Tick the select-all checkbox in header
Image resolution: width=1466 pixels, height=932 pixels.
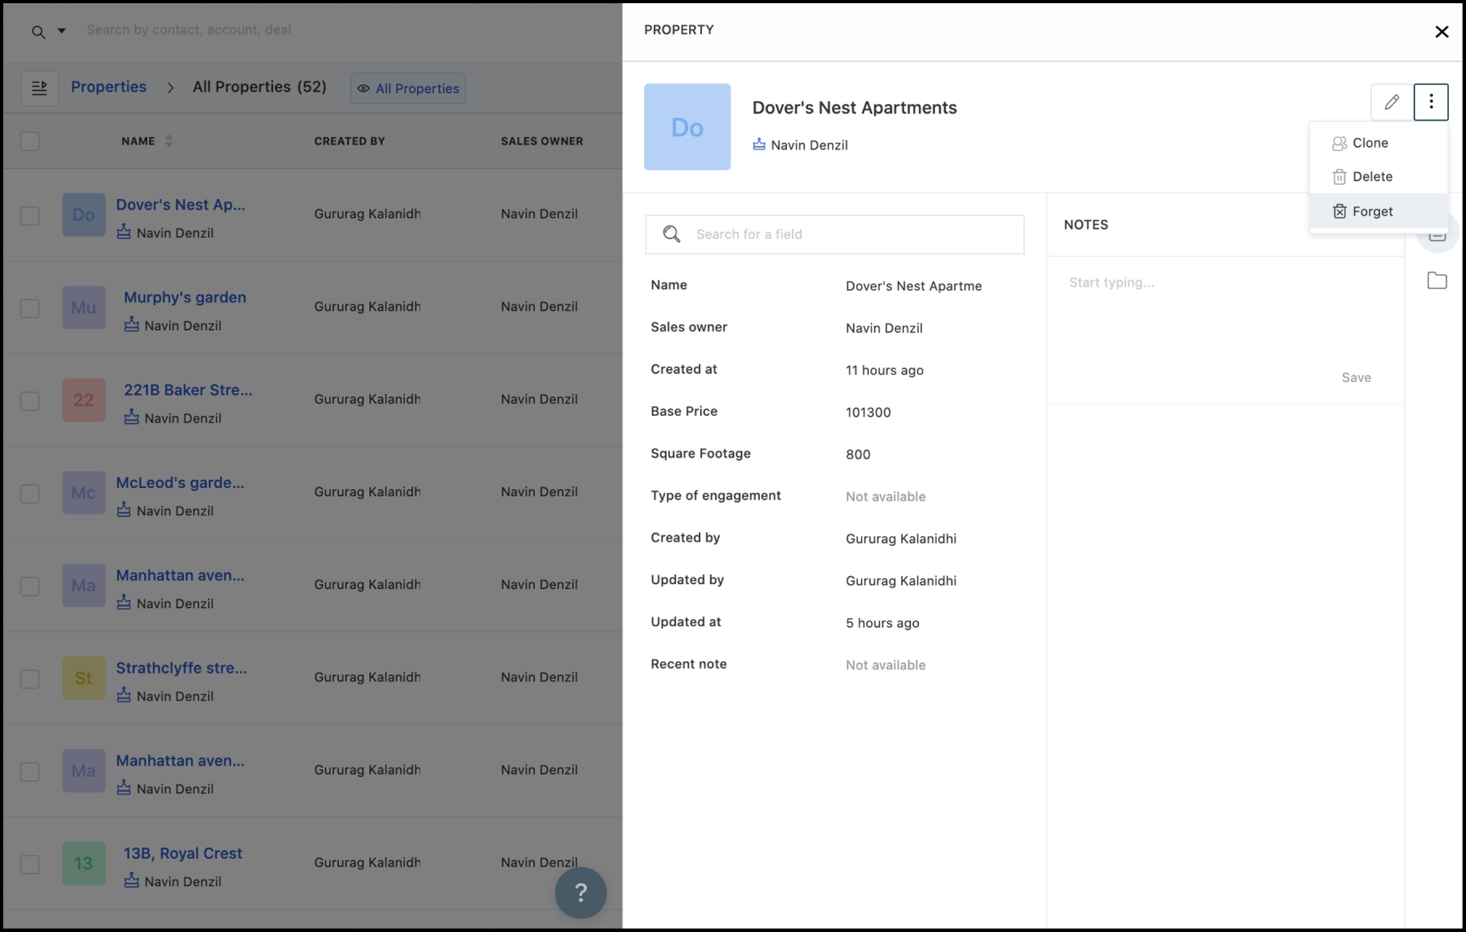tap(30, 141)
